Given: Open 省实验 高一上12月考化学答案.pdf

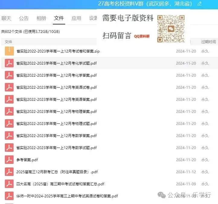Looking at the screenshot, I should [x=56, y=75].
